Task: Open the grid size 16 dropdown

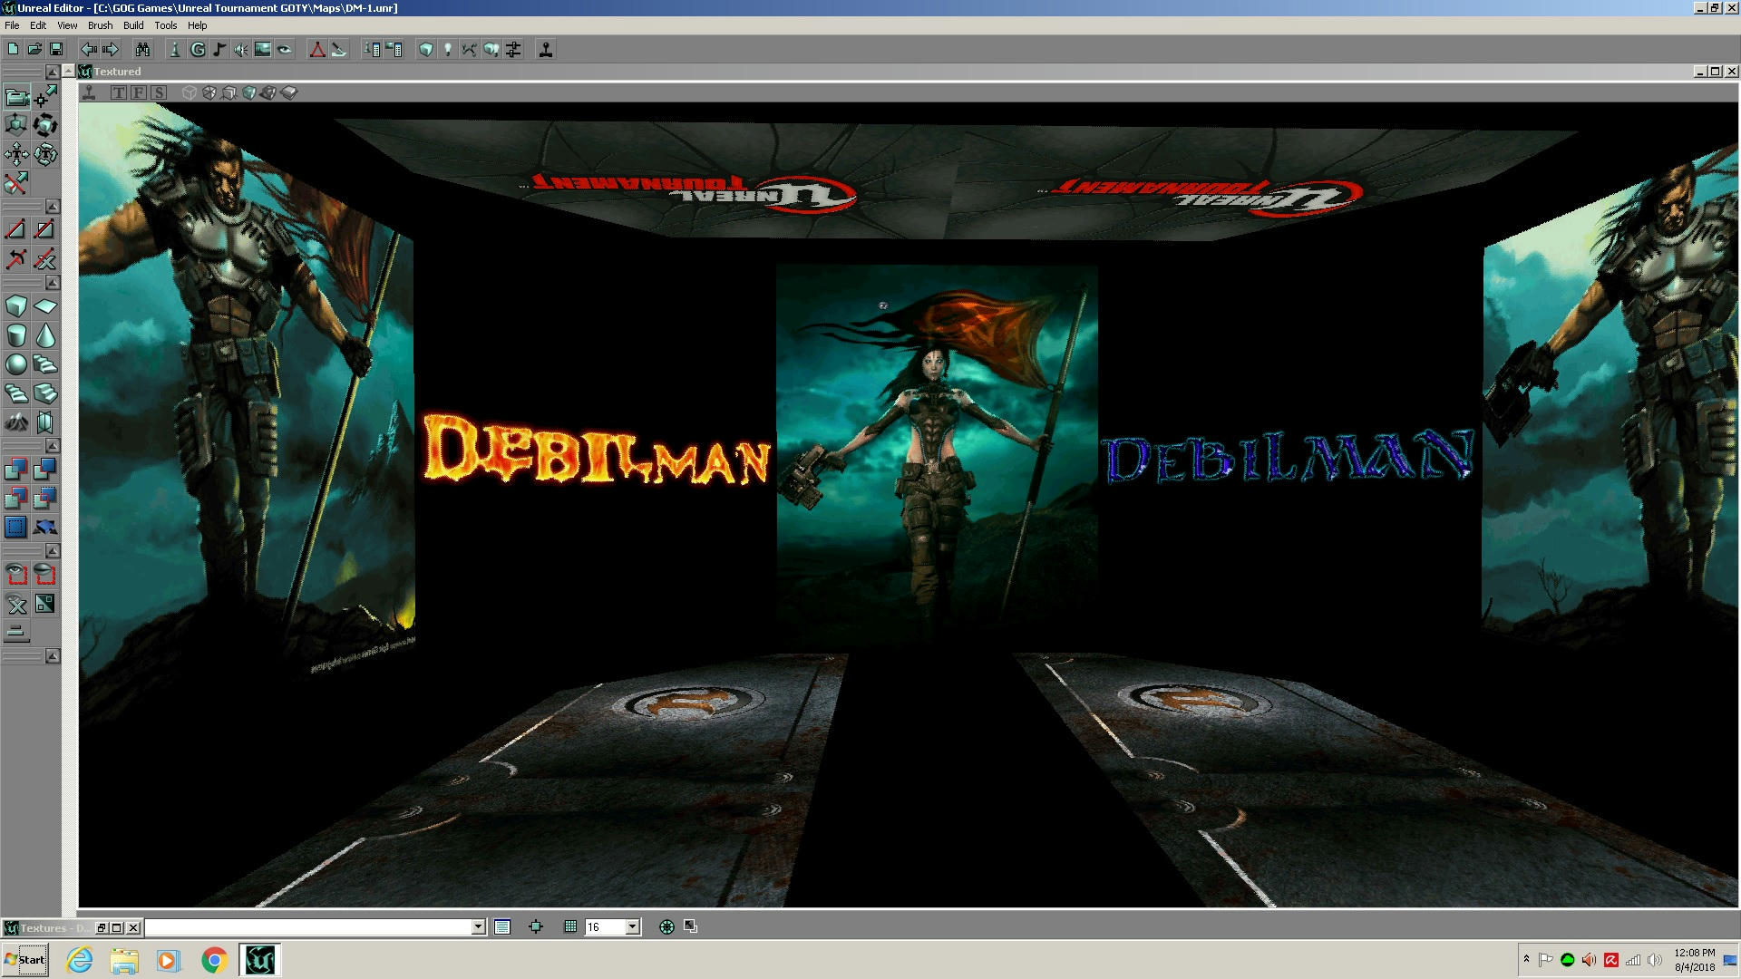Action: tap(633, 926)
